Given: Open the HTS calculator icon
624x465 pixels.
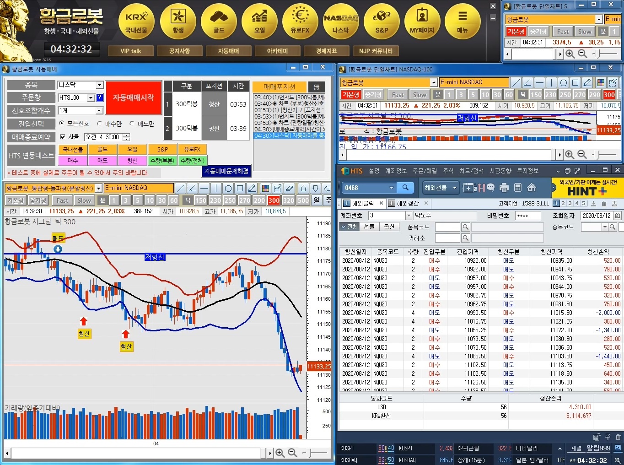Looking at the screenshot, I should click(x=518, y=188).
